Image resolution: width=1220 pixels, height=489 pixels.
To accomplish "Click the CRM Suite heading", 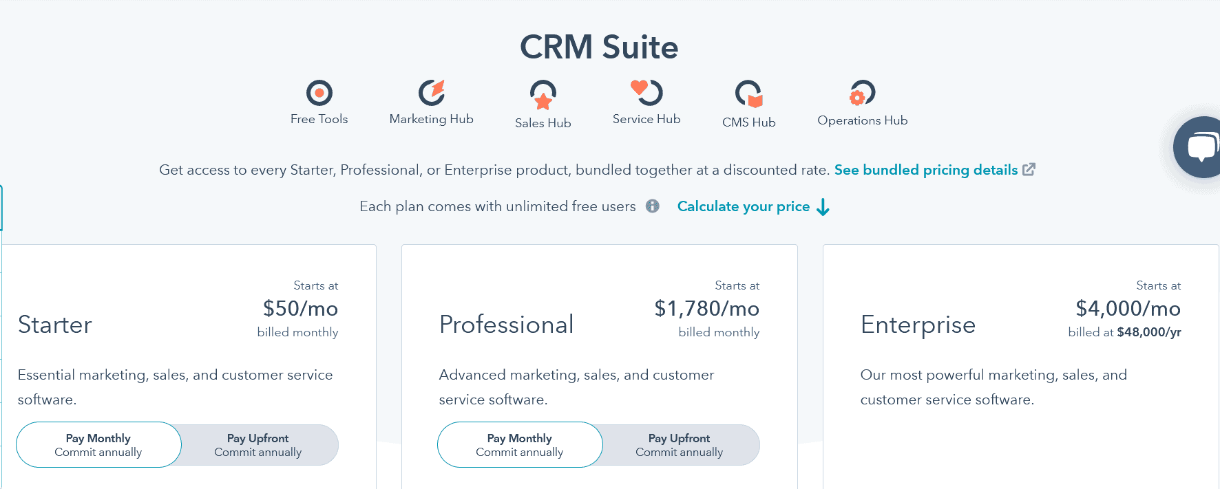I will coord(599,47).
